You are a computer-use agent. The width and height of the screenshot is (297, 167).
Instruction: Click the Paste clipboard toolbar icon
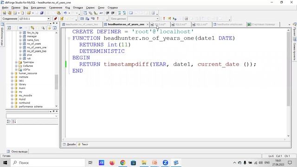coord(58,13)
